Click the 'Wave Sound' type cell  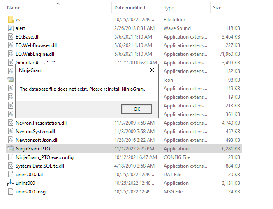[177, 28]
